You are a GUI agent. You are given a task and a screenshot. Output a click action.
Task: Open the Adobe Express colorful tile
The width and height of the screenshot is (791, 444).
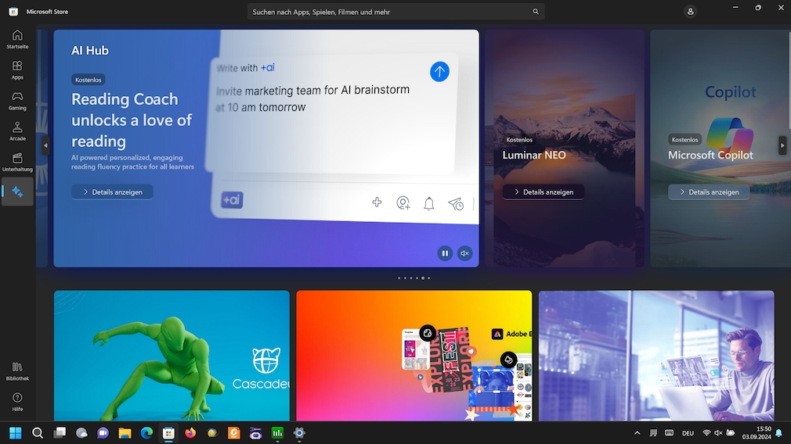point(414,356)
